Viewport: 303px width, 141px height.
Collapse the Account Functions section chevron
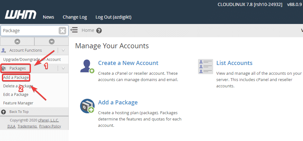[x=63, y=50]
